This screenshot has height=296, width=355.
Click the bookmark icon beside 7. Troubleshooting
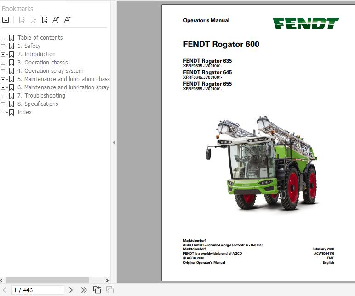pos(11,96)
